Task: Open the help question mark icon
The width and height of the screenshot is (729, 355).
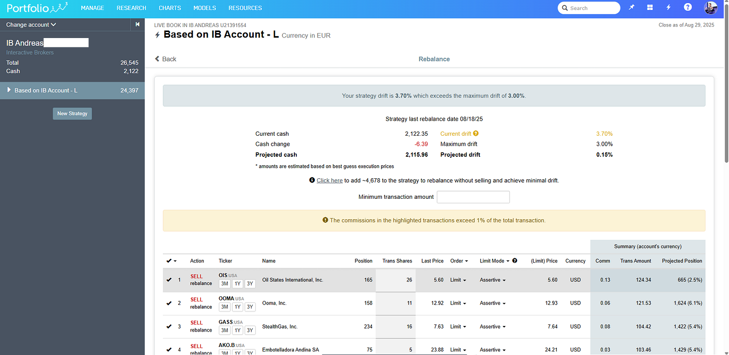Action: [x=688, y=8]
